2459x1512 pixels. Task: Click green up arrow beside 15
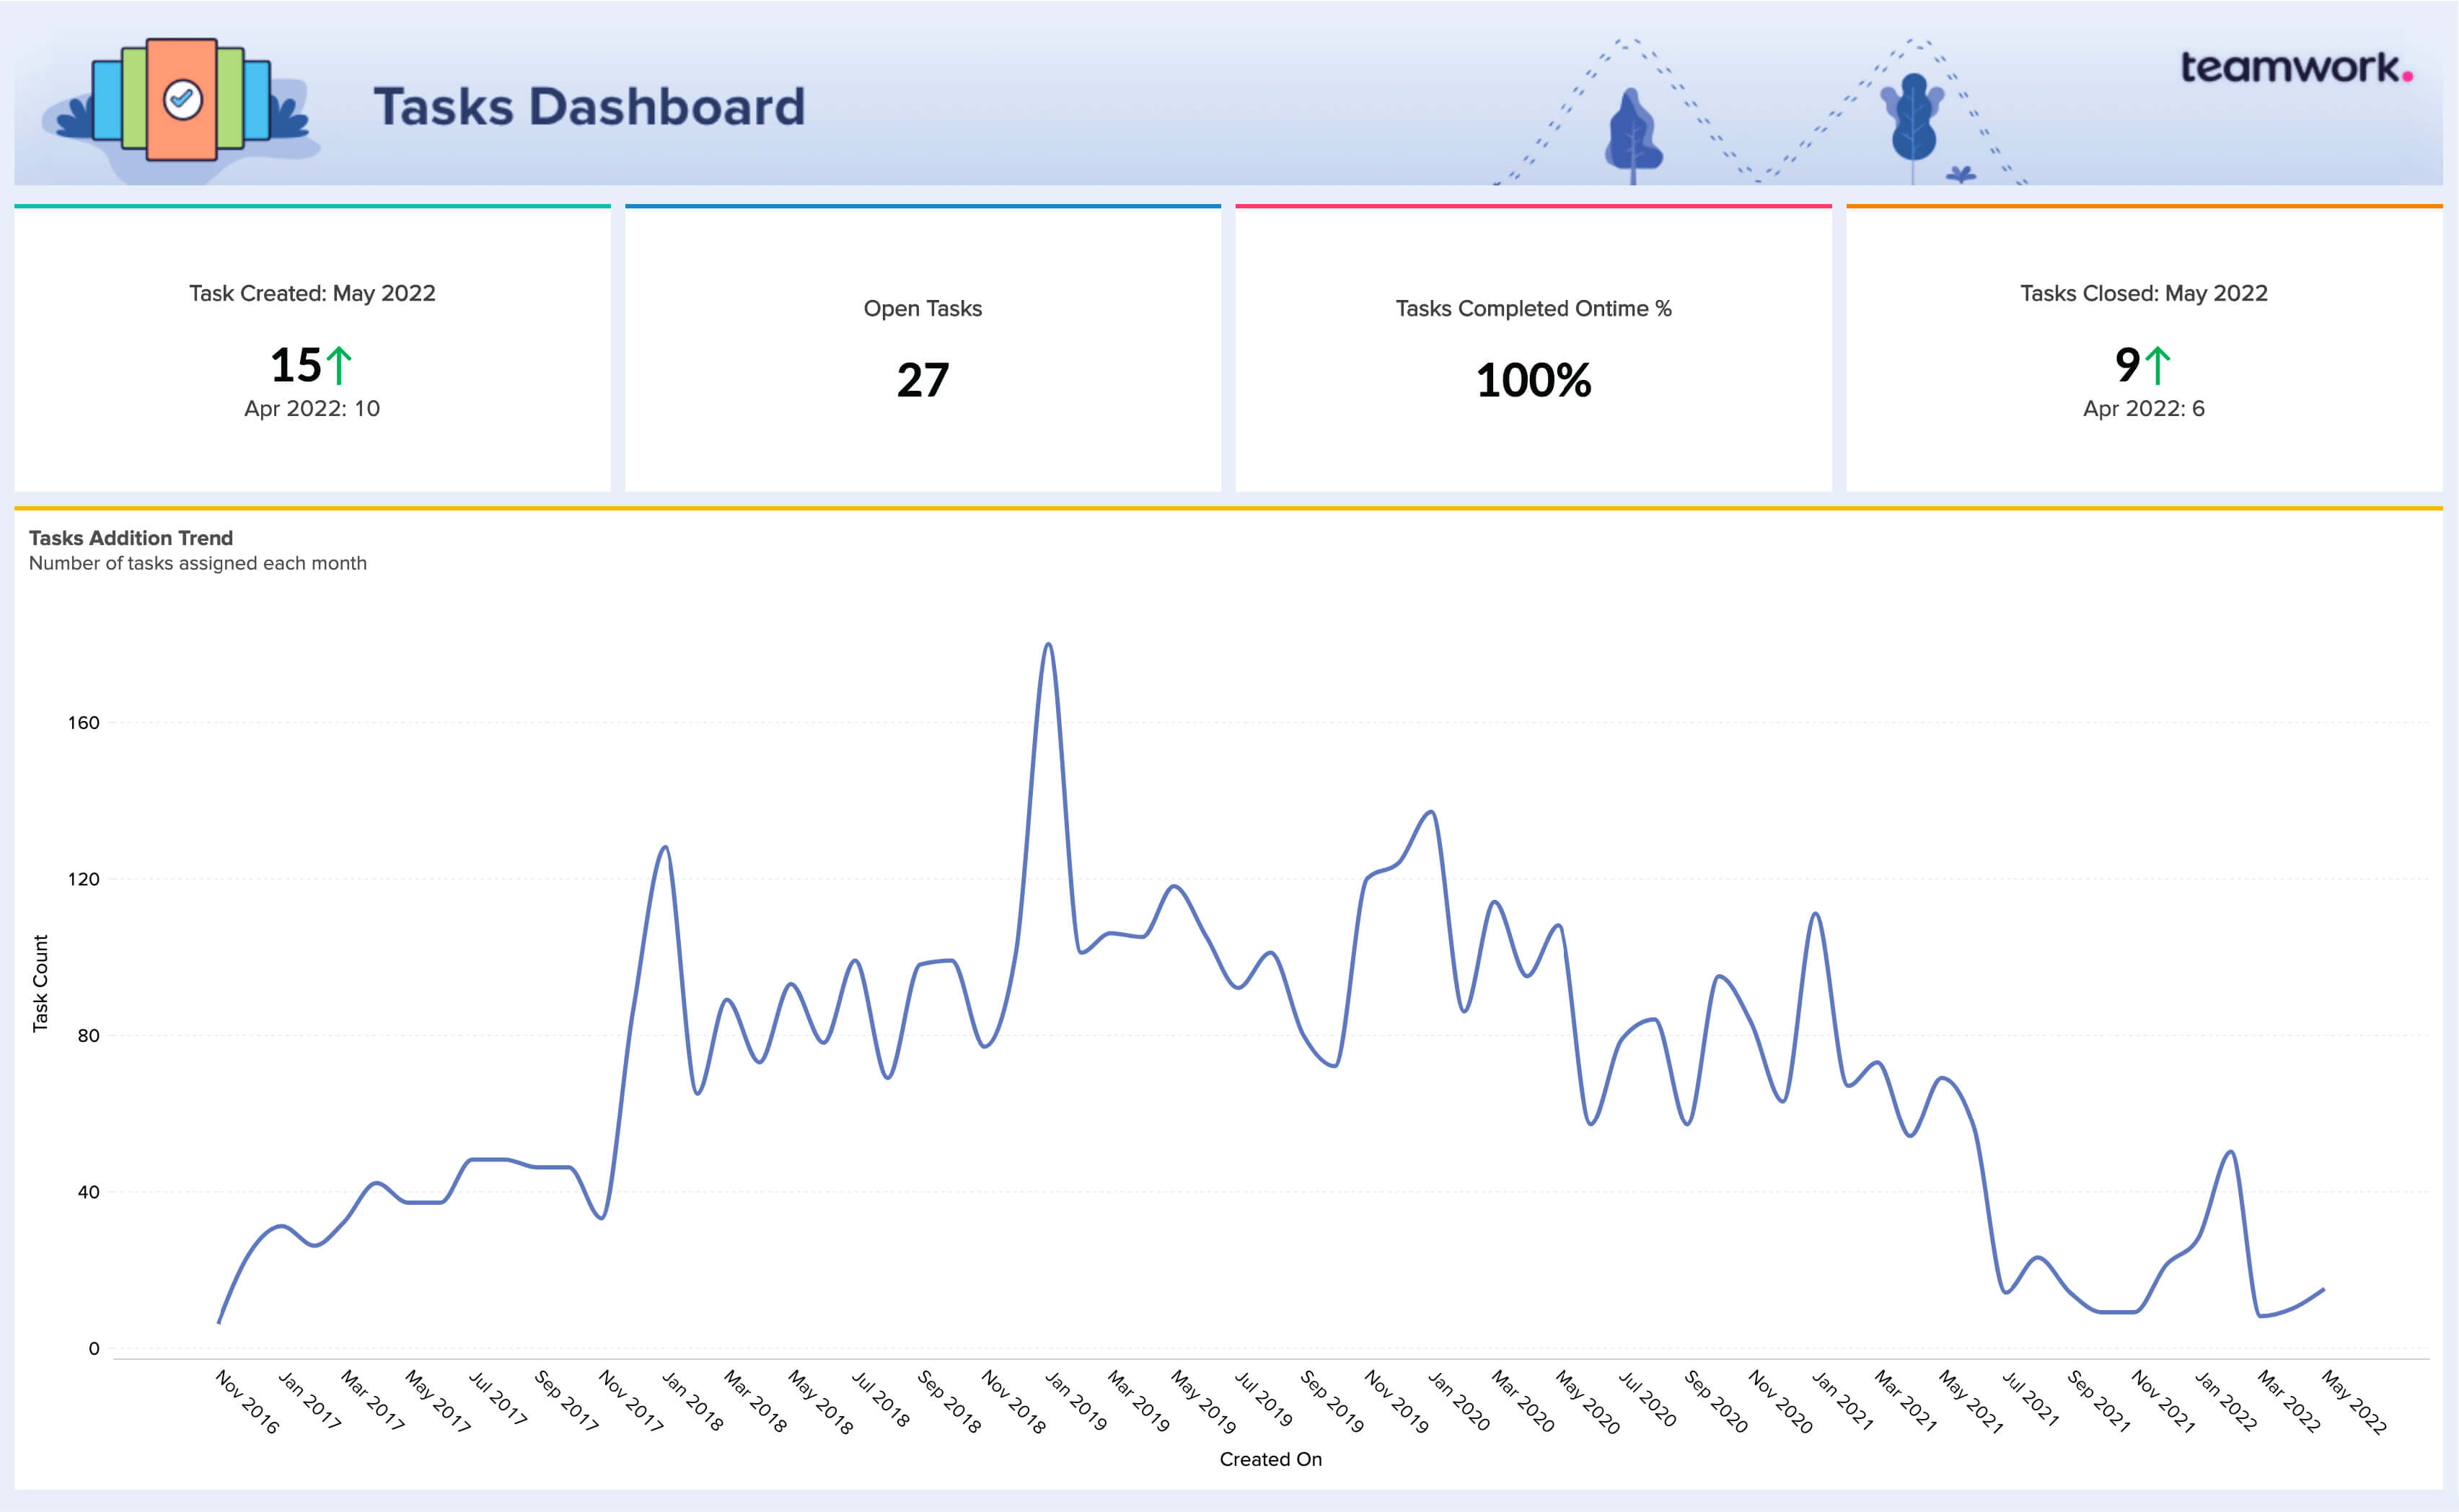coord(340,365)
